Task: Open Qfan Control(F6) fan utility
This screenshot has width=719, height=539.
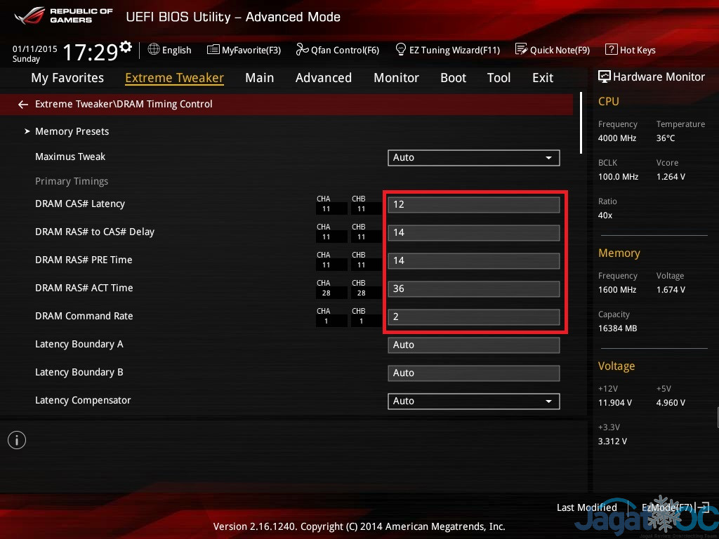Action: coord(337,50)
